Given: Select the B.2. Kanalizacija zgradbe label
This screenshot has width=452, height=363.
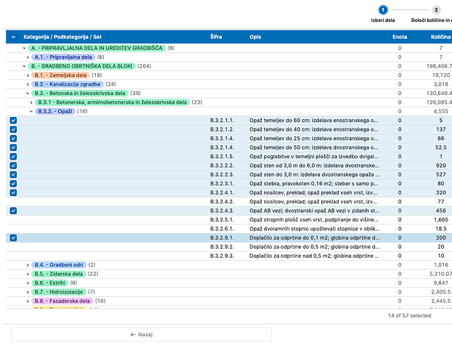Looking at the screenshot, I should tap(67, 84).
